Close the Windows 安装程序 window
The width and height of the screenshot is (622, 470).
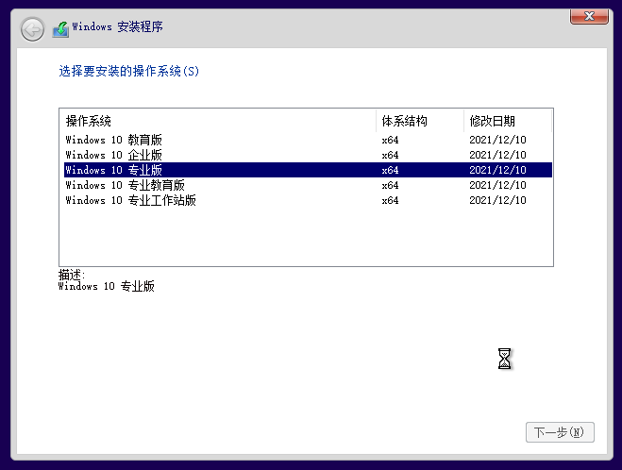pos(589,17)
